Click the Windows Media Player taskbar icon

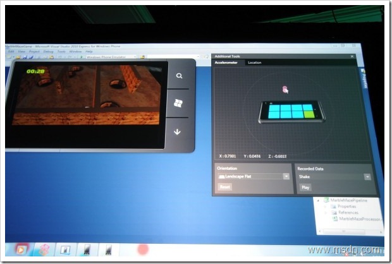pyautogui.click(x=21, y=249)
